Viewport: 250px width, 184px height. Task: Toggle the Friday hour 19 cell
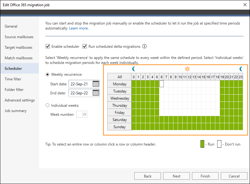[222, 113]
